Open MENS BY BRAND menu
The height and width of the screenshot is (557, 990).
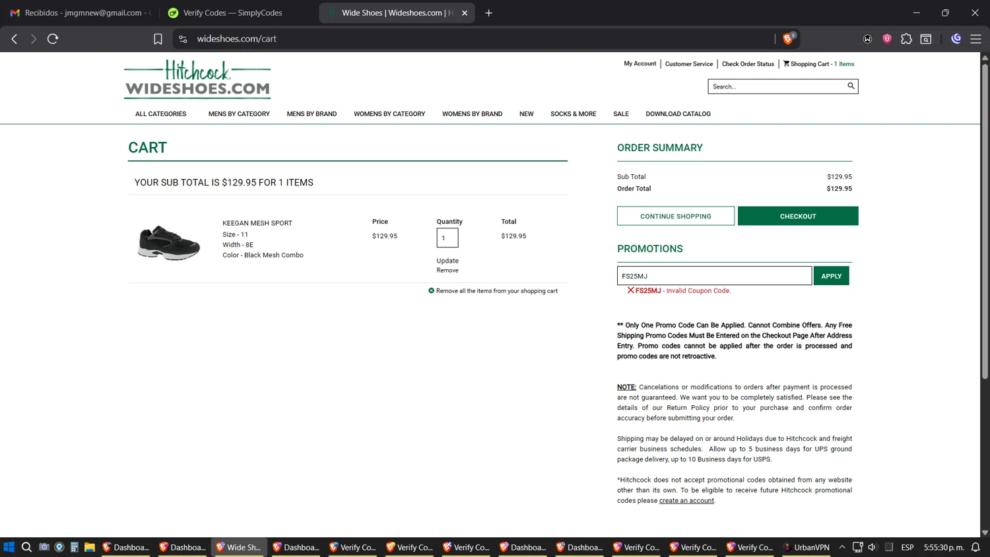pos(312,114)
